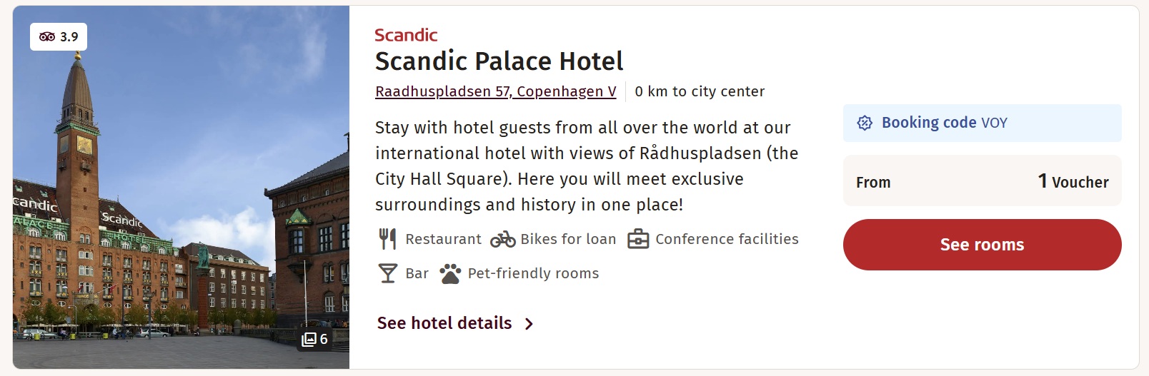Click the See rooms button

[x=982, y=245]
